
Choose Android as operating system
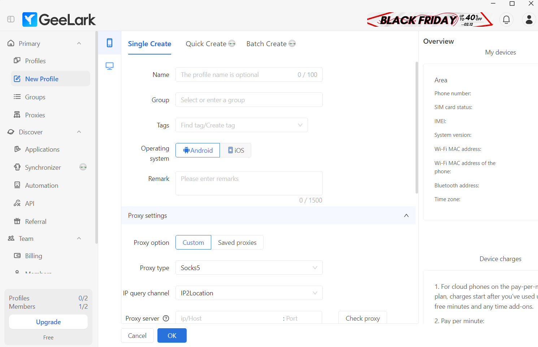coord(198,150)
